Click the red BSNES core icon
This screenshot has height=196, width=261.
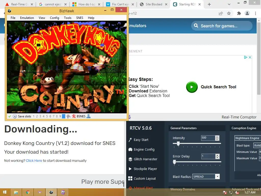coord(74,116)
